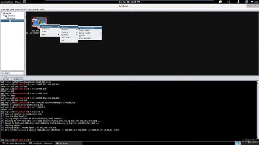
Task: Click the dcerpc folder icon in tree
Action: 8,18
